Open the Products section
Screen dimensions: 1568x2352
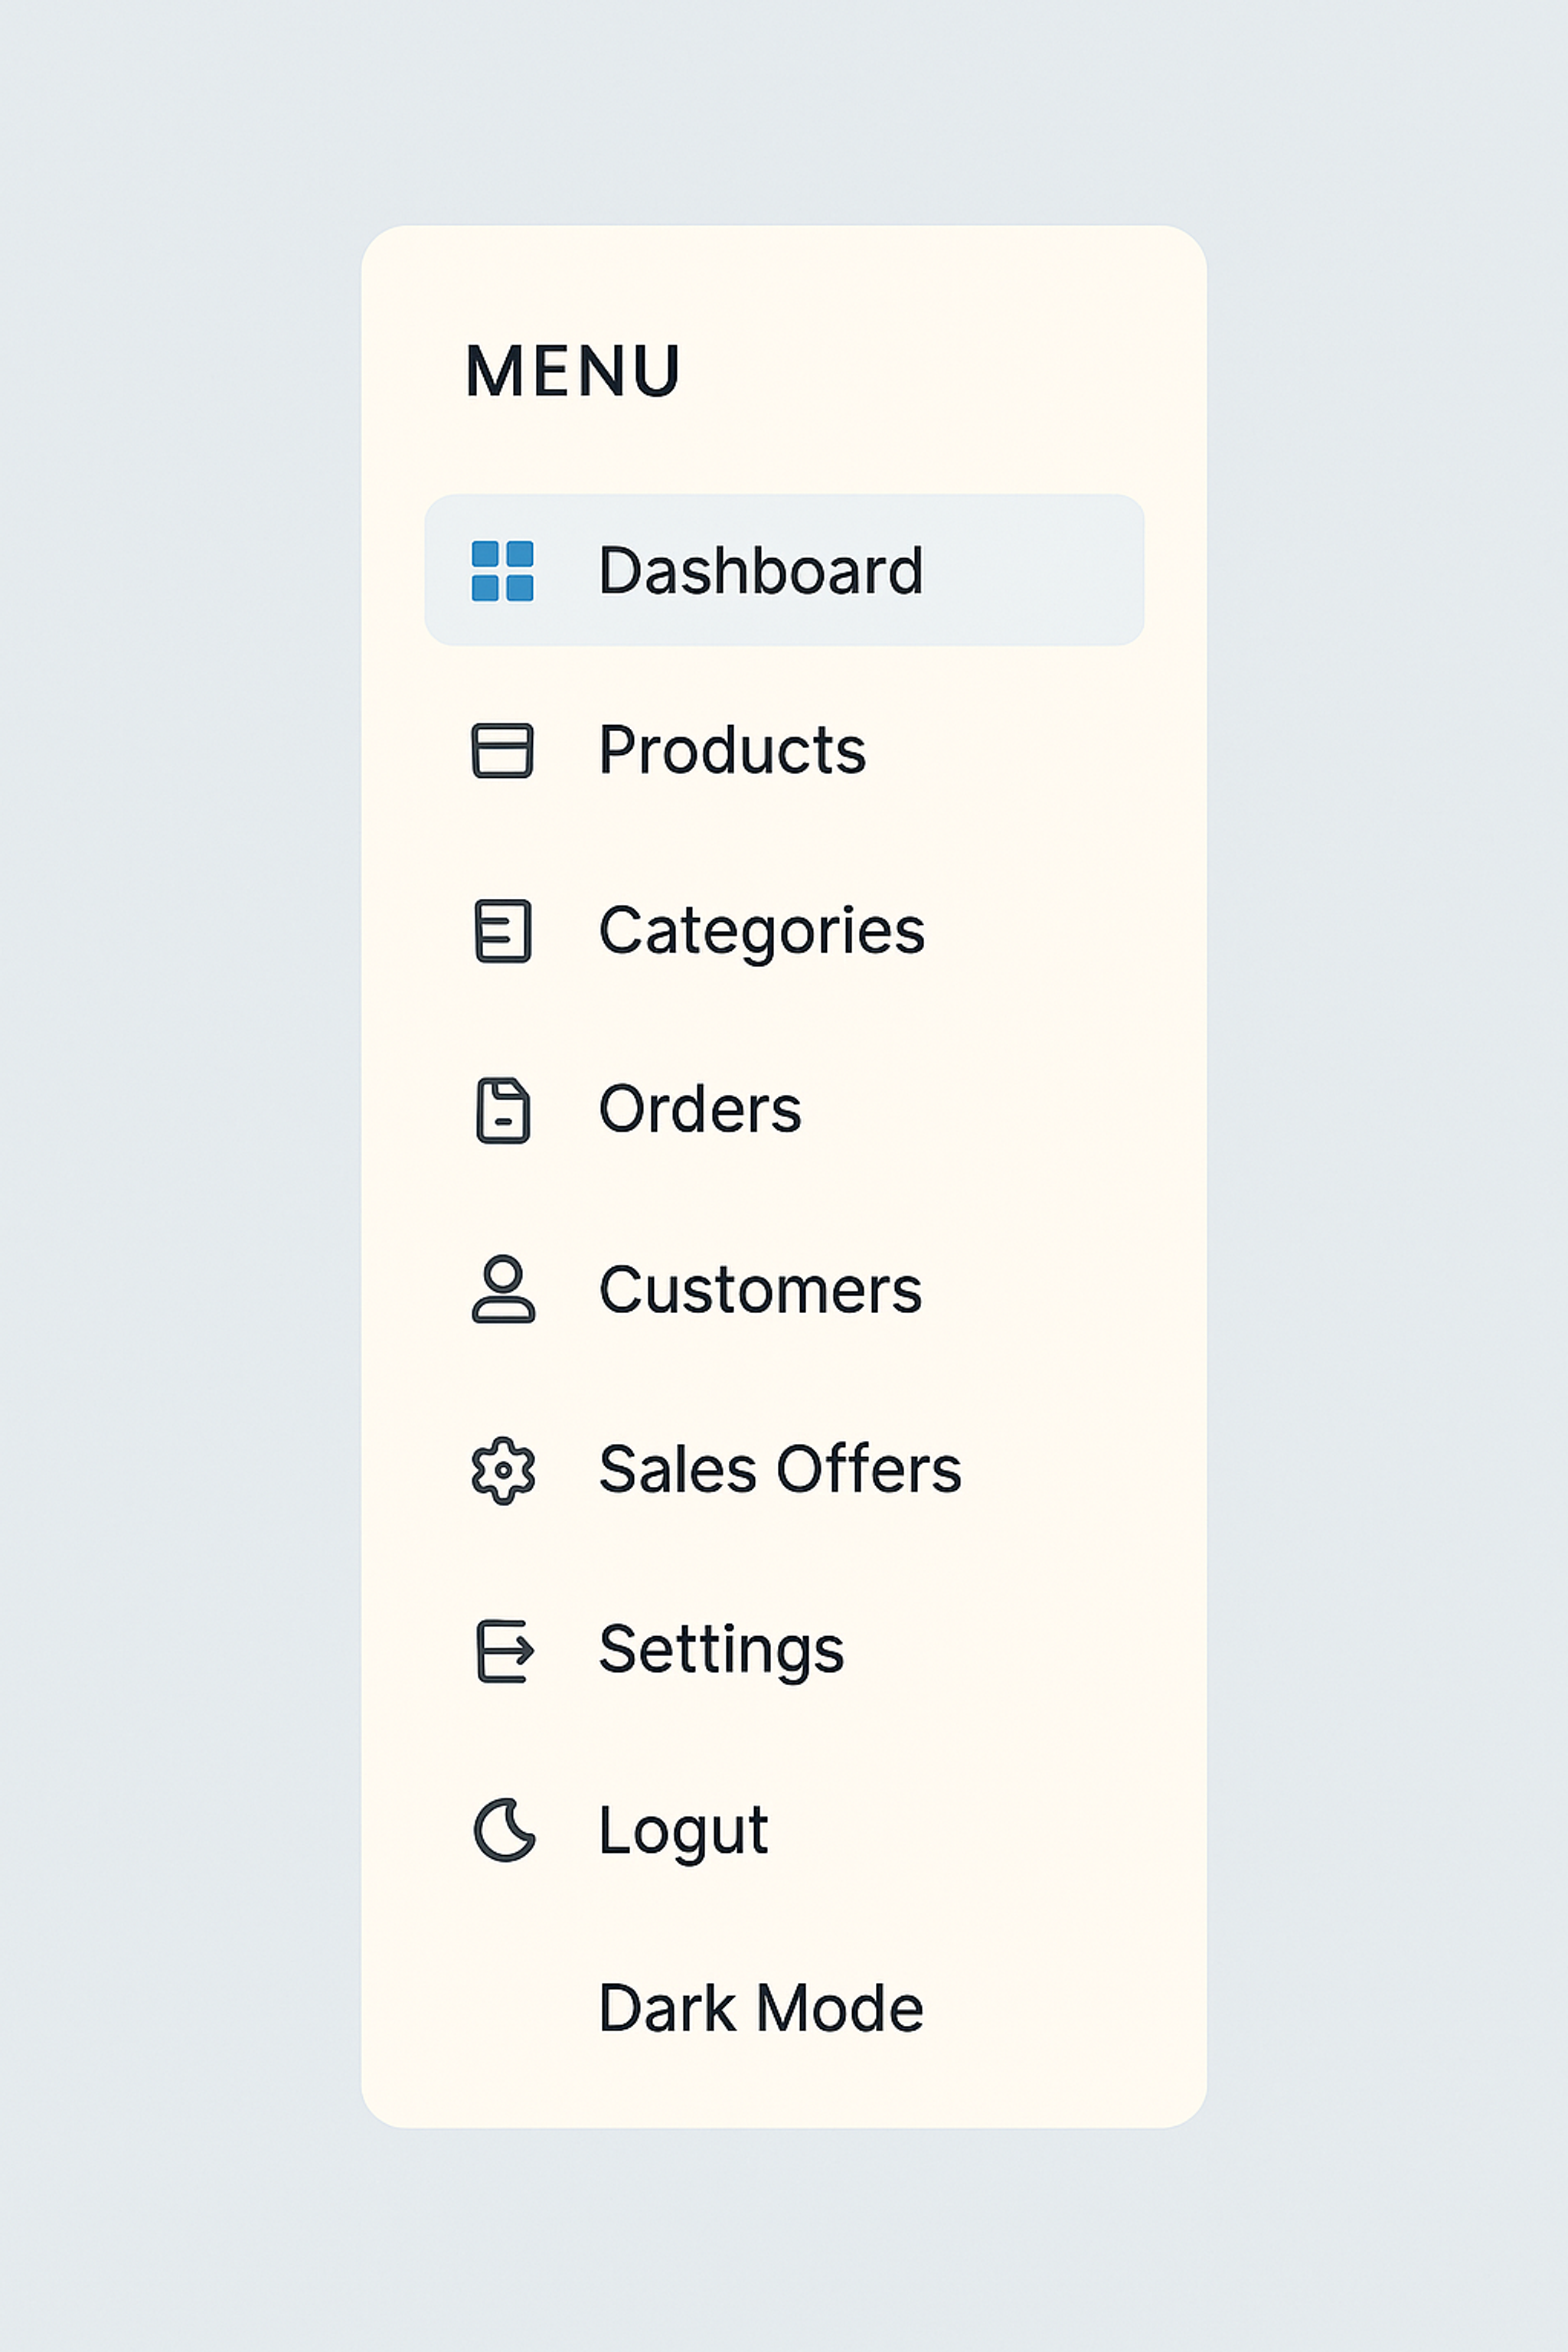click(x=732, y=750)
